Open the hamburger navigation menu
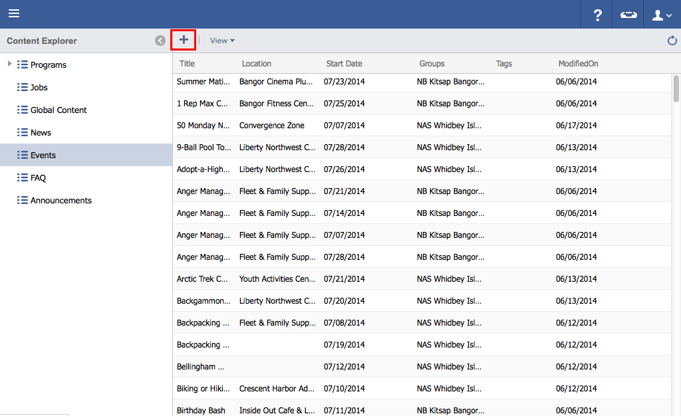Screen dimensions: 681x416 (14, 14)
